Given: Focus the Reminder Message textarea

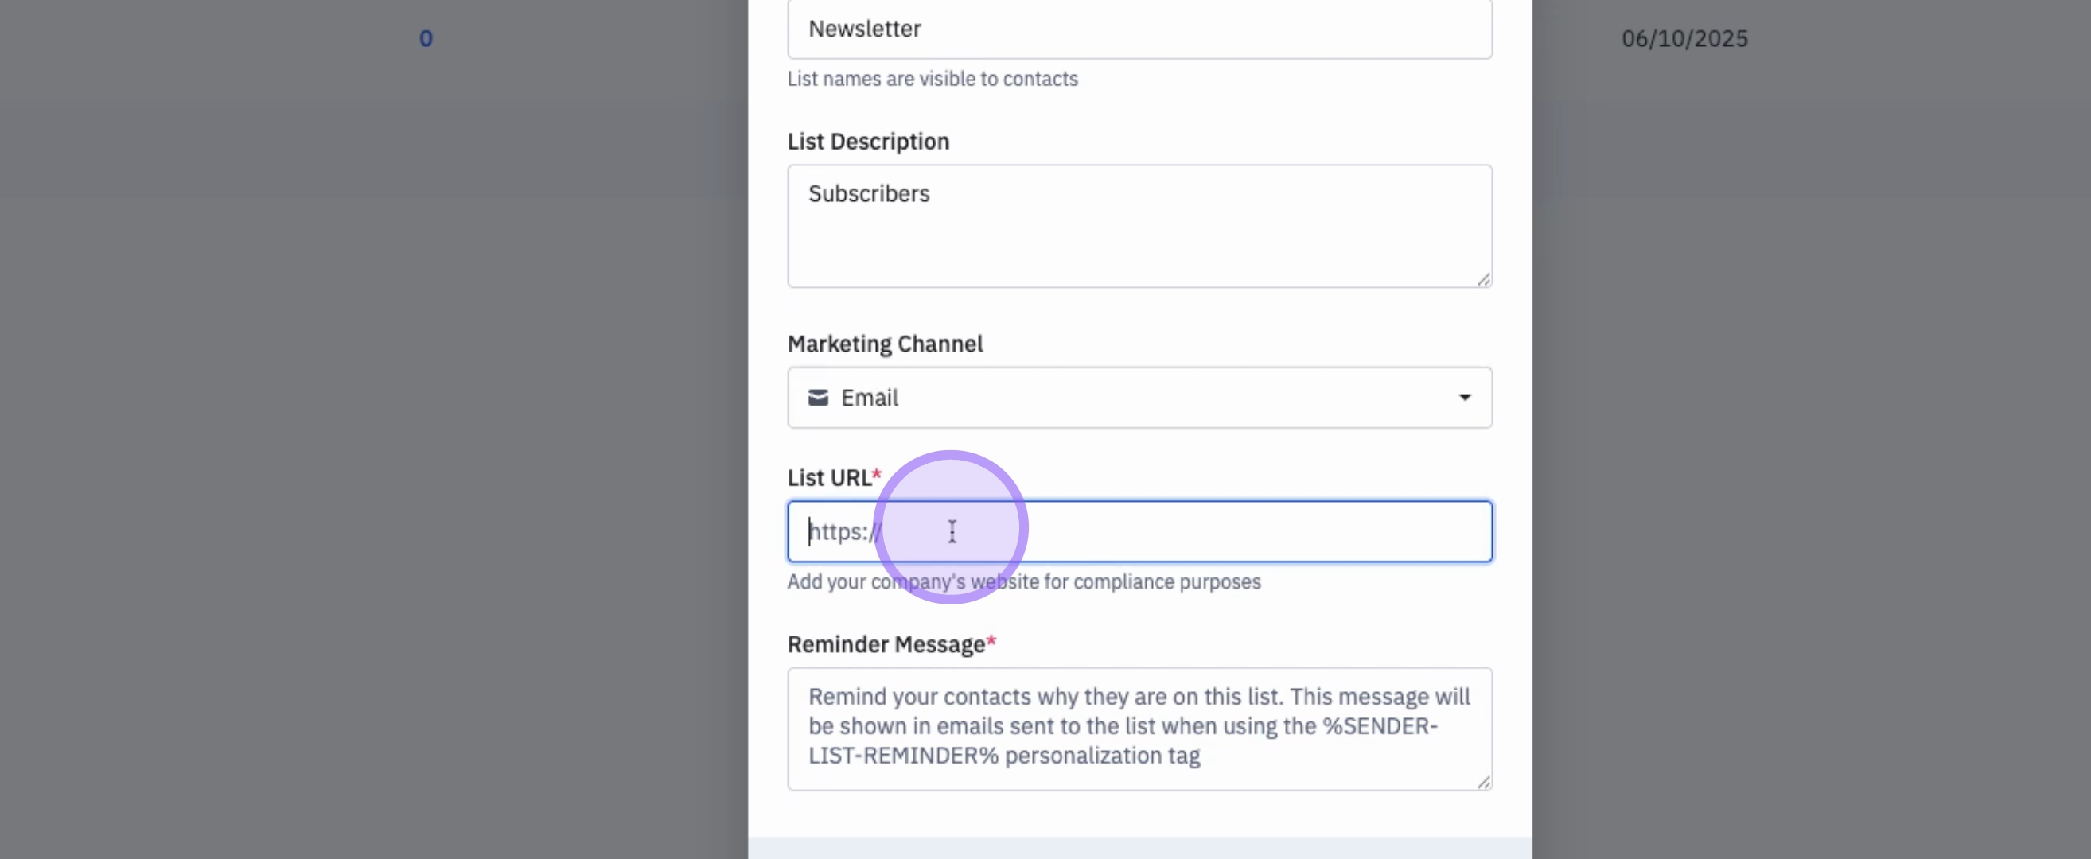Looking at the screenshot, I should coord(1139,728).
